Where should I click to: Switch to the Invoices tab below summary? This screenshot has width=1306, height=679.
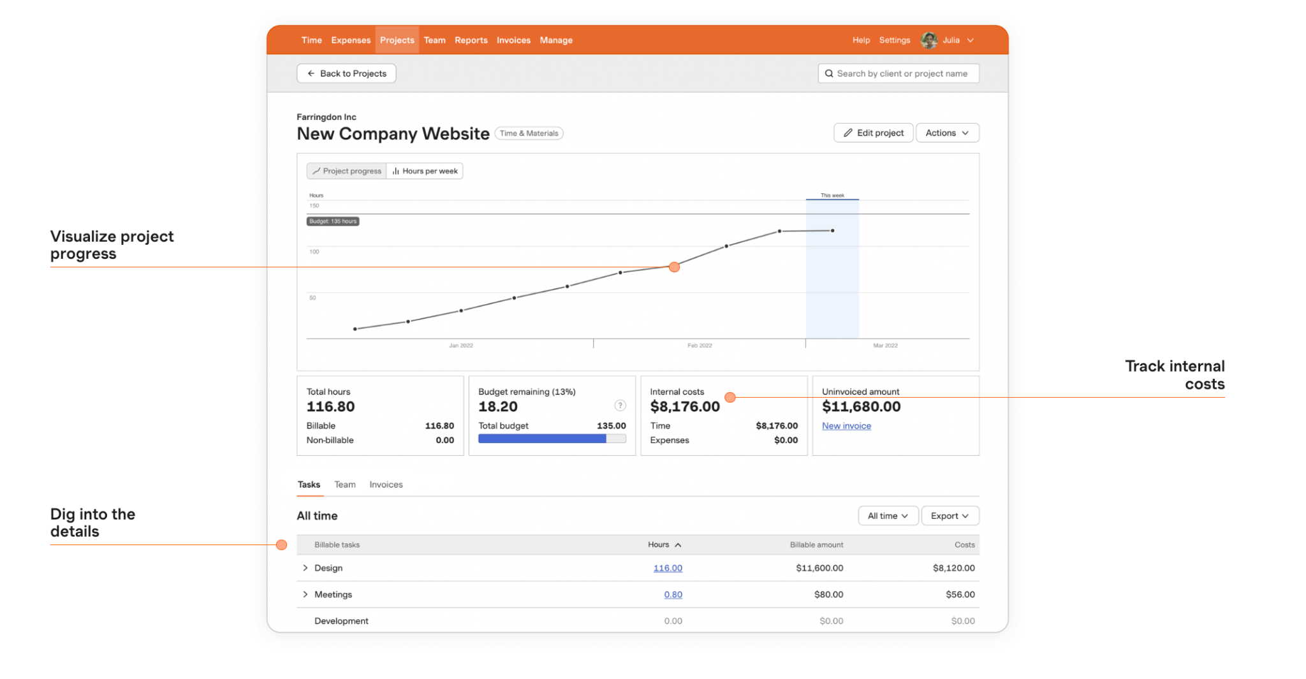click(x=386, y=485)
